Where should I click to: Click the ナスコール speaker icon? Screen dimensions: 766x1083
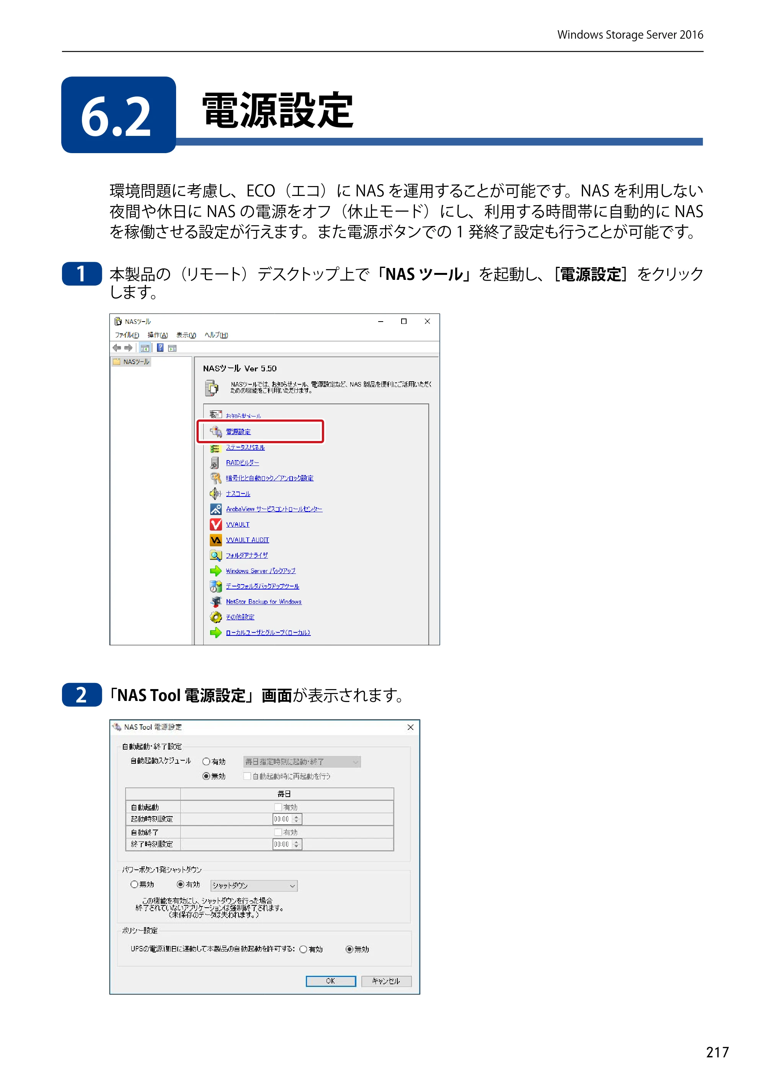[x=216, y=493]
